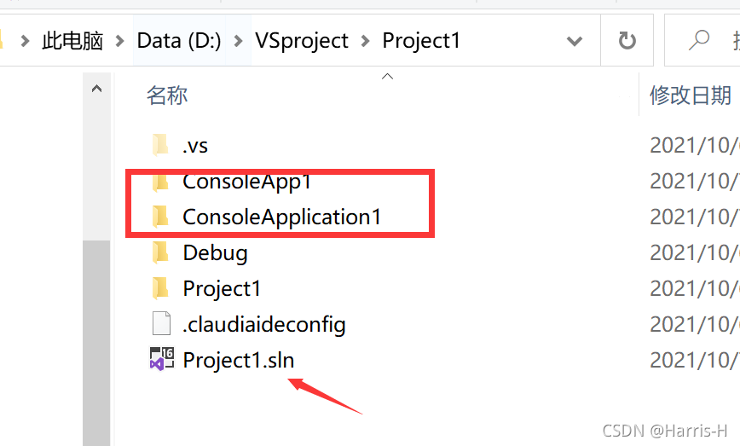The width and height of the screenshot is (740, 446).
Task: Click the Project1 folder icon in list
Action: click(x=160, y=288)
